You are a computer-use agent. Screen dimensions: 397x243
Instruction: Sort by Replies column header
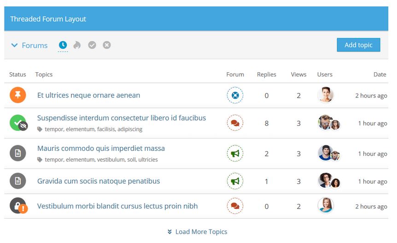(266, 75)
